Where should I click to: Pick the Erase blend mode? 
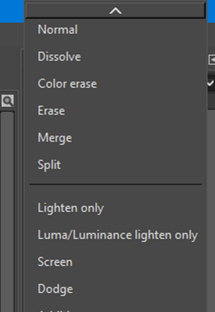tap(52, 110)
